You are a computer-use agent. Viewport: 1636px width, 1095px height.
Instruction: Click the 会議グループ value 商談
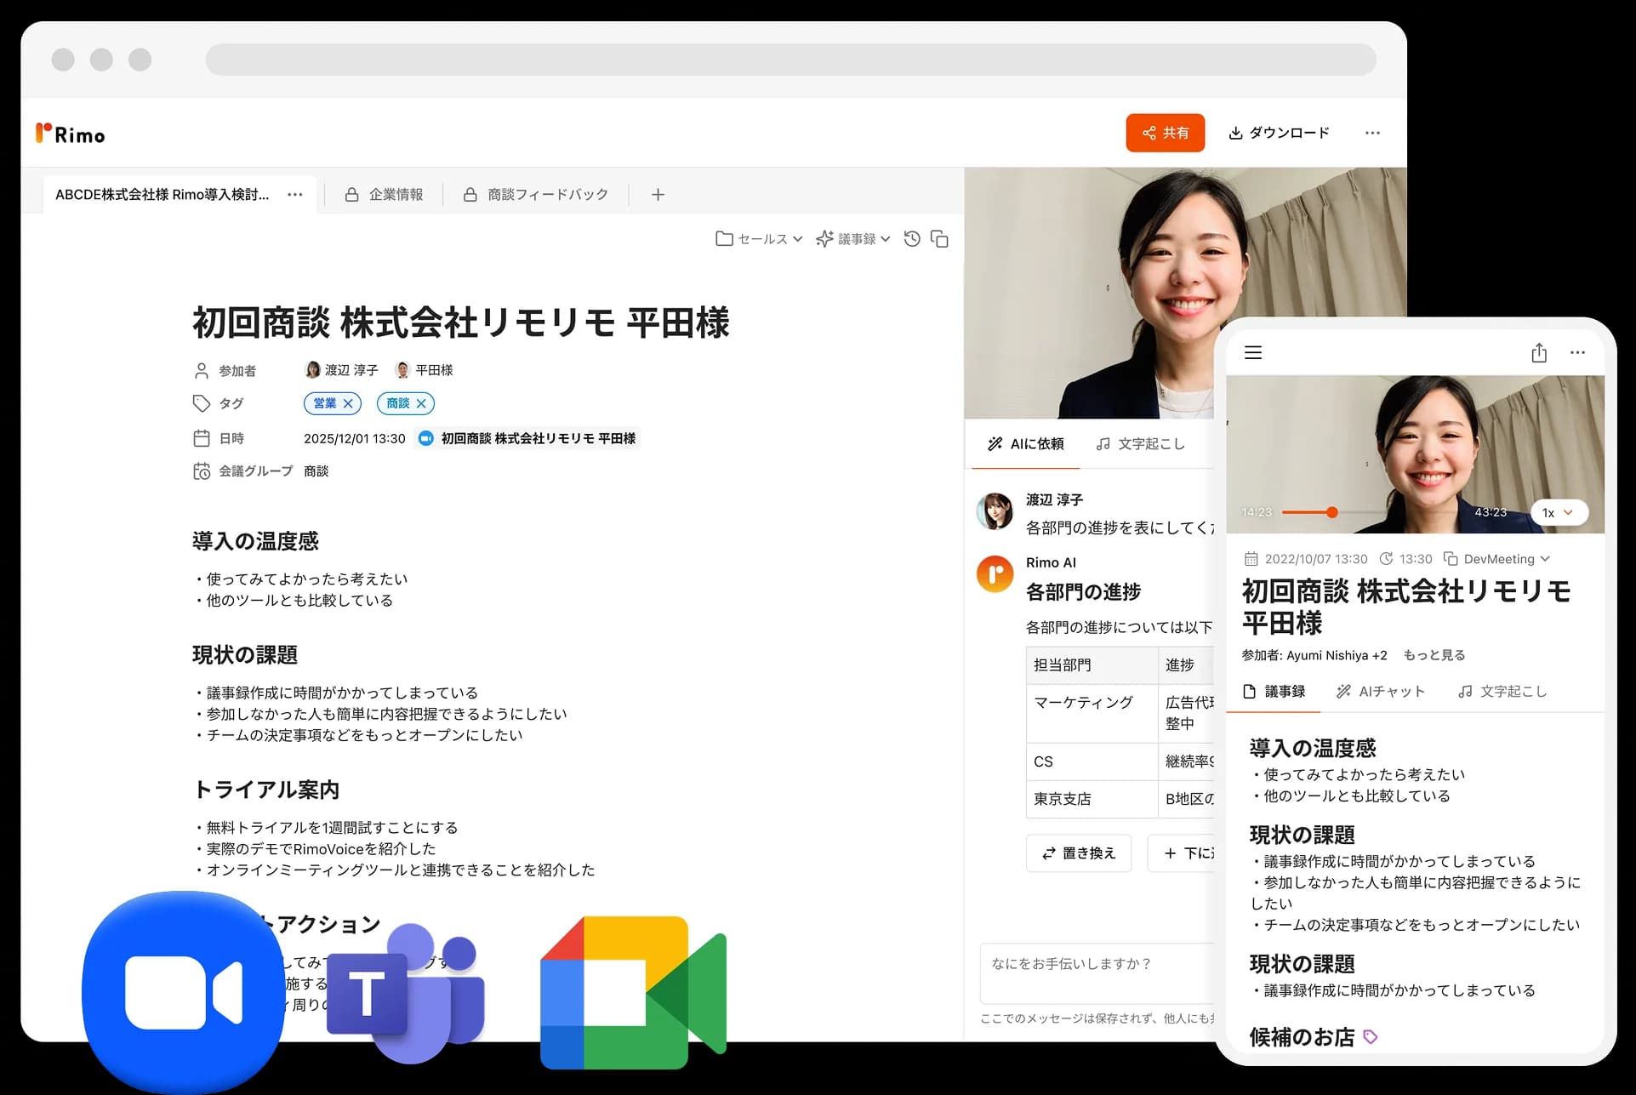[x=316, y=471]
